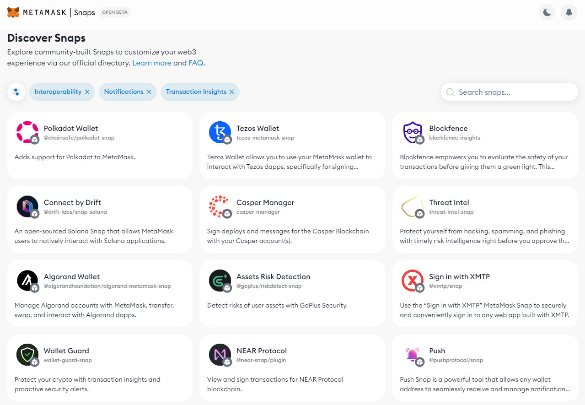
Task: Open the Algorand Wallet snap title
Action: pos(72,277)
